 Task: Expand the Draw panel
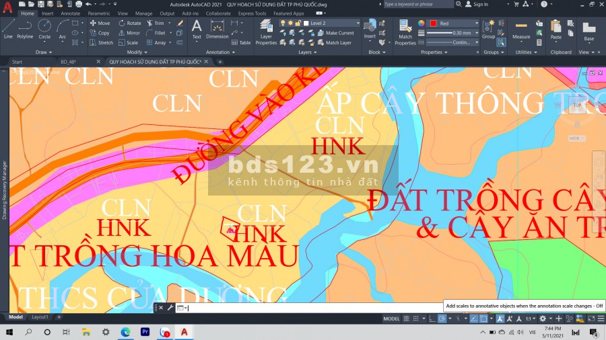click(43, 52)
